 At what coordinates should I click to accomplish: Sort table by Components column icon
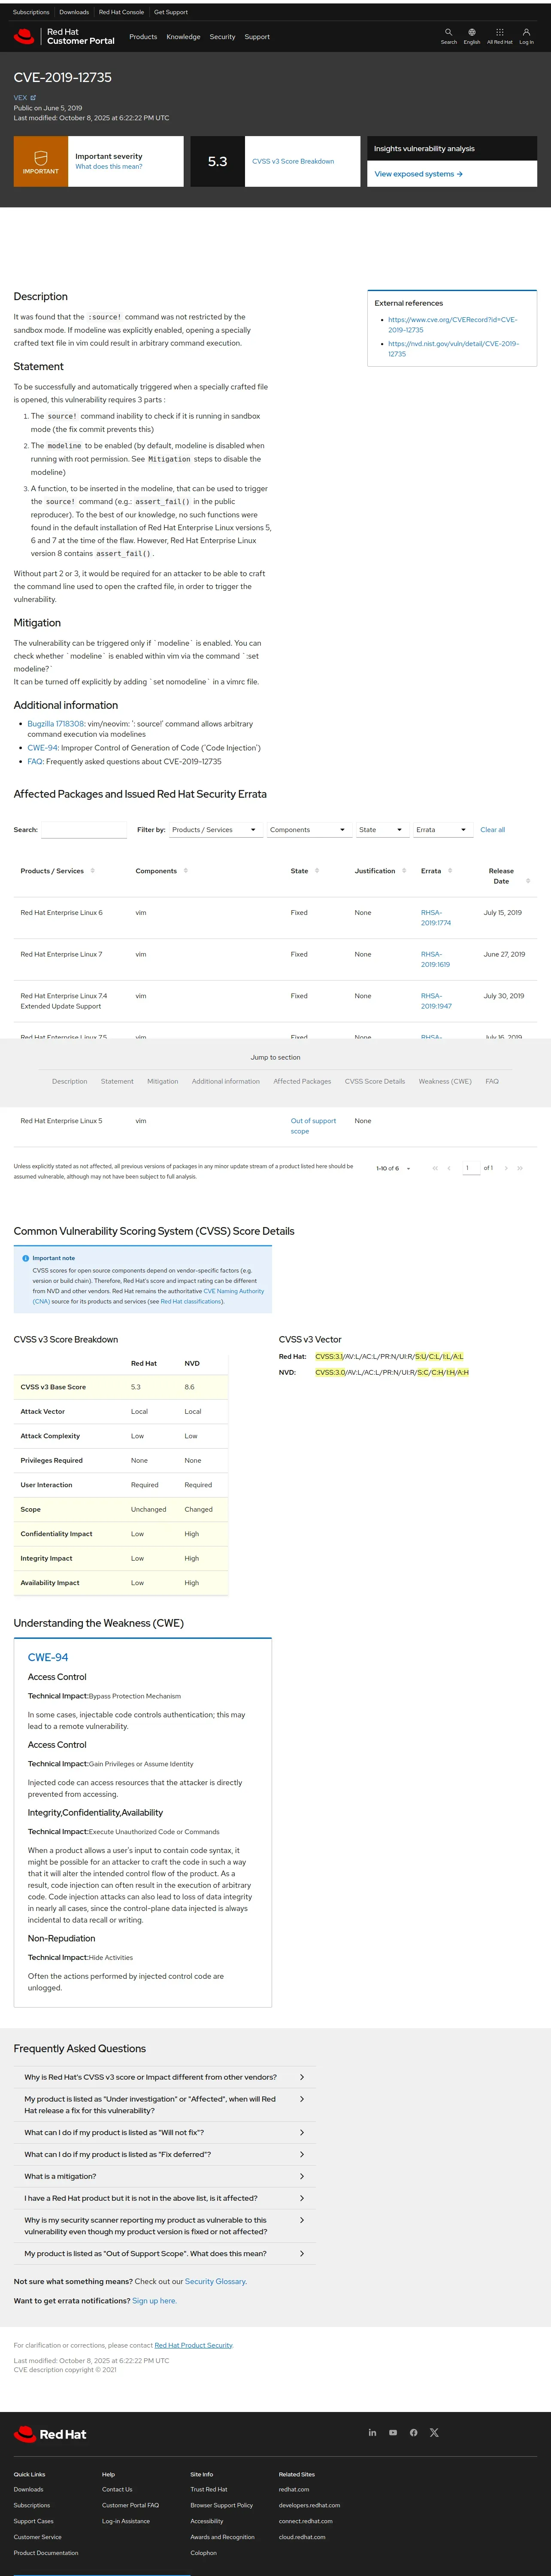point(186,871)
